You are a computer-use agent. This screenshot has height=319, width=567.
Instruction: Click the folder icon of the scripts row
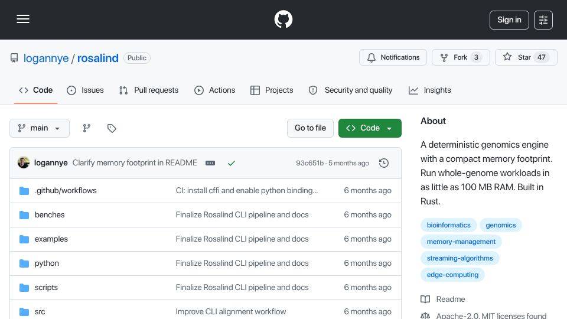coord(24,288)
